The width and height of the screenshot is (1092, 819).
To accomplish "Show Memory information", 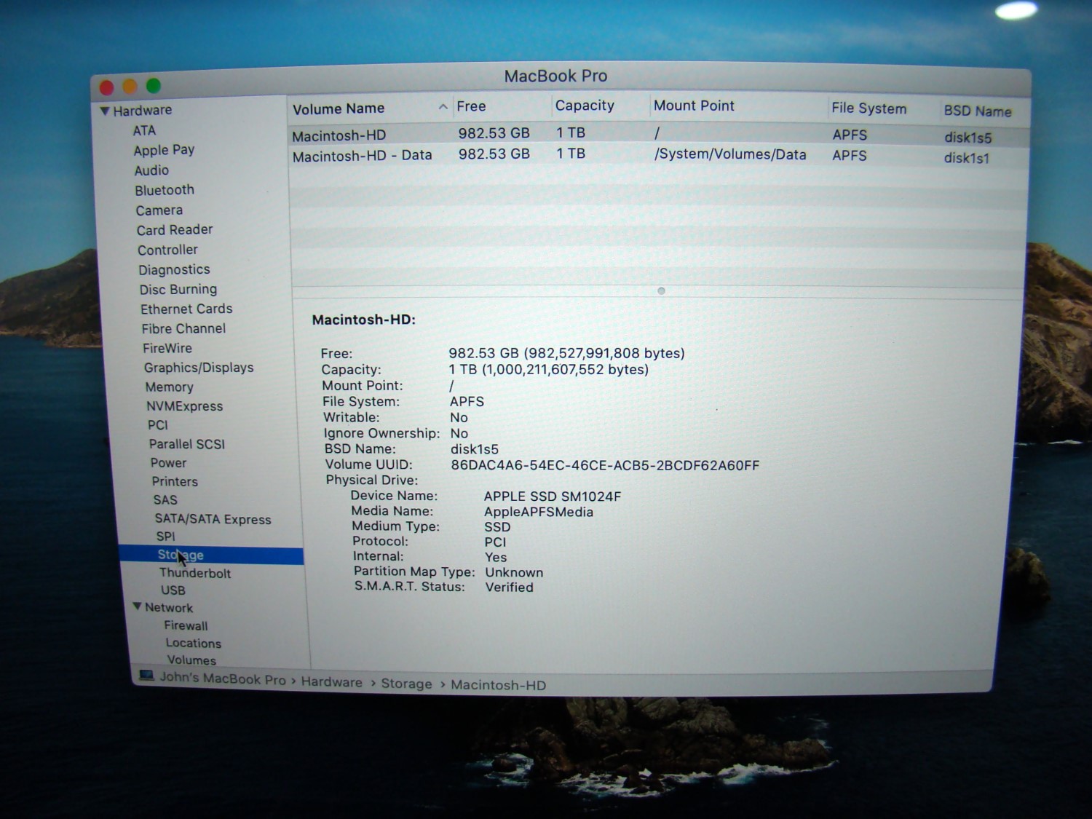I will tap(169, 387).
